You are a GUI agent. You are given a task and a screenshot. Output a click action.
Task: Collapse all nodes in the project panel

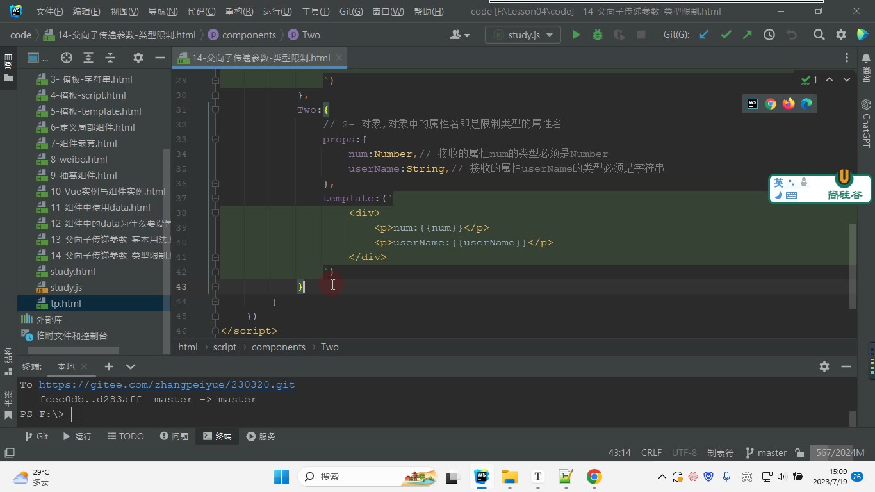tap(110, 58)
